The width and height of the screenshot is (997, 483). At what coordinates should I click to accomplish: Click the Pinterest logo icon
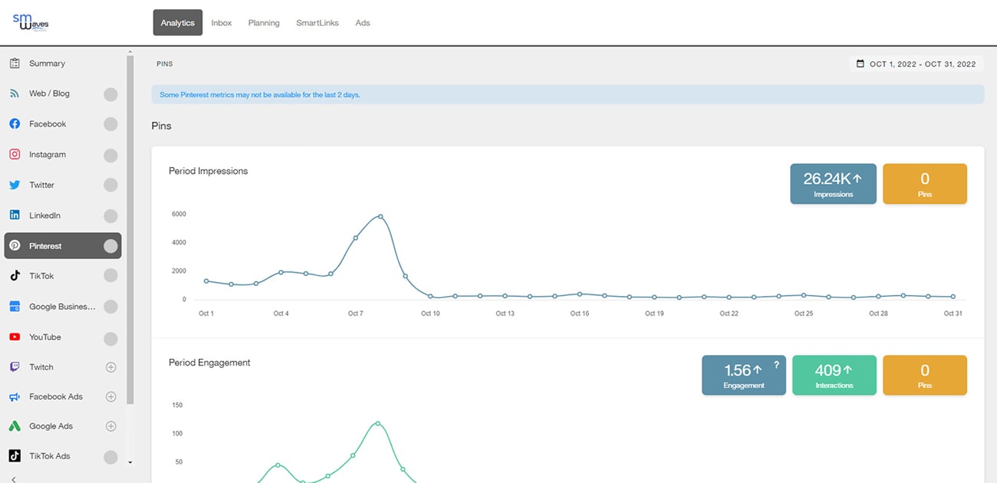(15, 246)
